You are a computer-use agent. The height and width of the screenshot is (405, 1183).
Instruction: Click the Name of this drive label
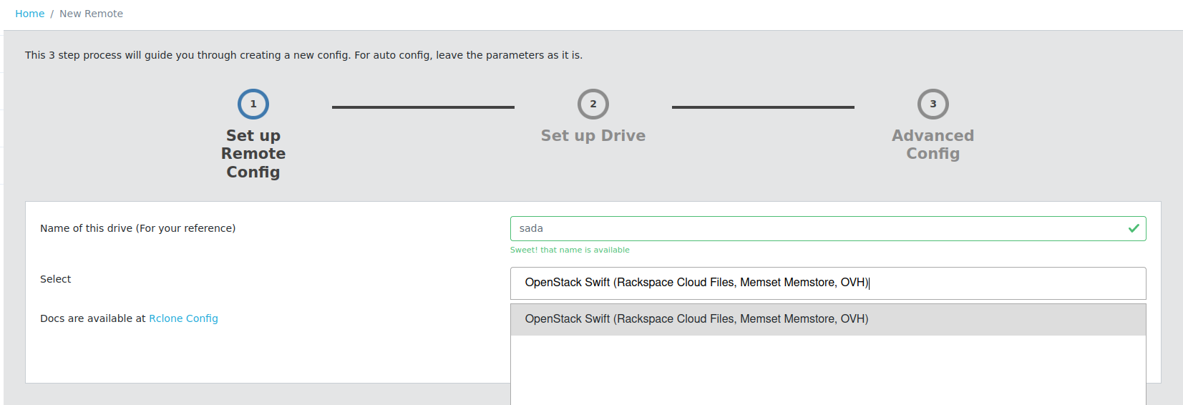[137, 228]
